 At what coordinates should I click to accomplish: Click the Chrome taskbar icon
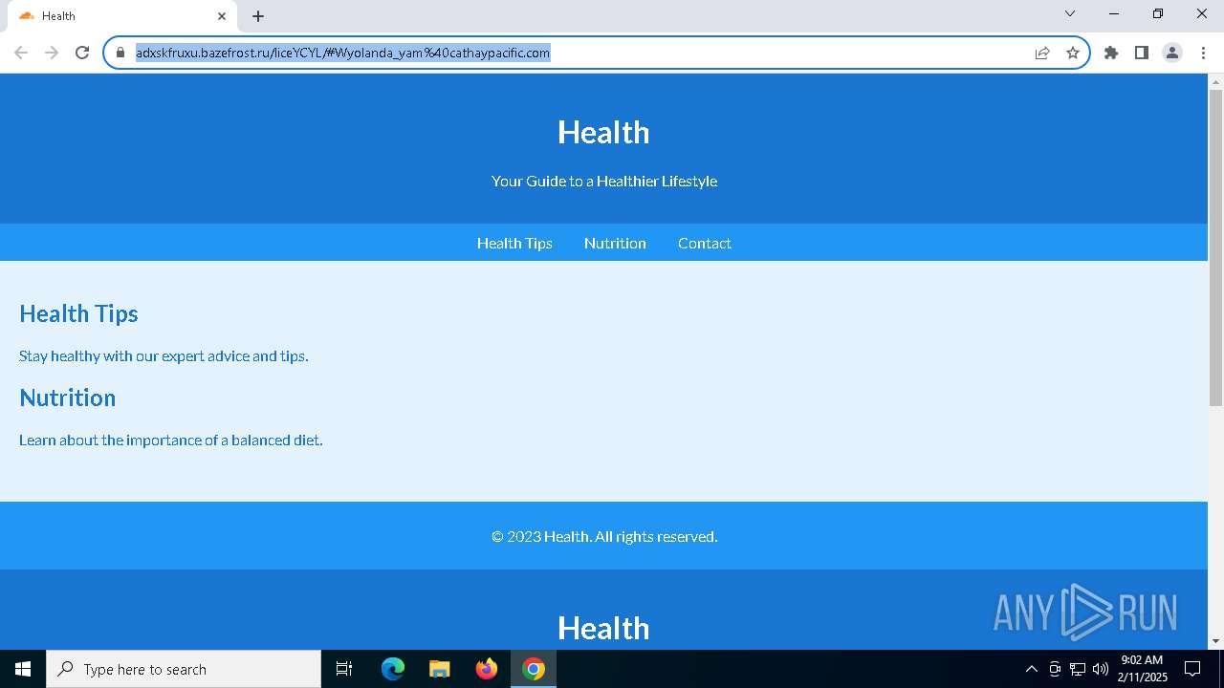tap(534, 669)
